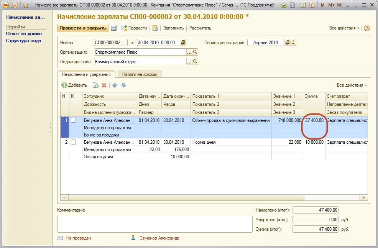This screenshot has width=378, height=248.
Task: Click the save document diskette icon
Action: 114,28
